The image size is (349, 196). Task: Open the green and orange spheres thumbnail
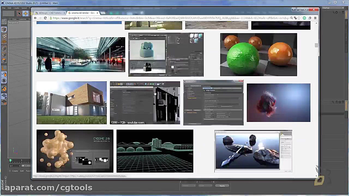[x=258, y=55]
